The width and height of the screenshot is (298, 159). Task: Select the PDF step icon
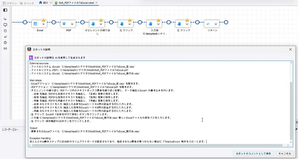coord(64,24)
